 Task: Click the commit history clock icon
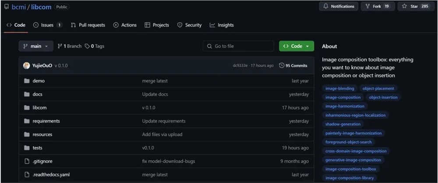(x=282, y=66)
